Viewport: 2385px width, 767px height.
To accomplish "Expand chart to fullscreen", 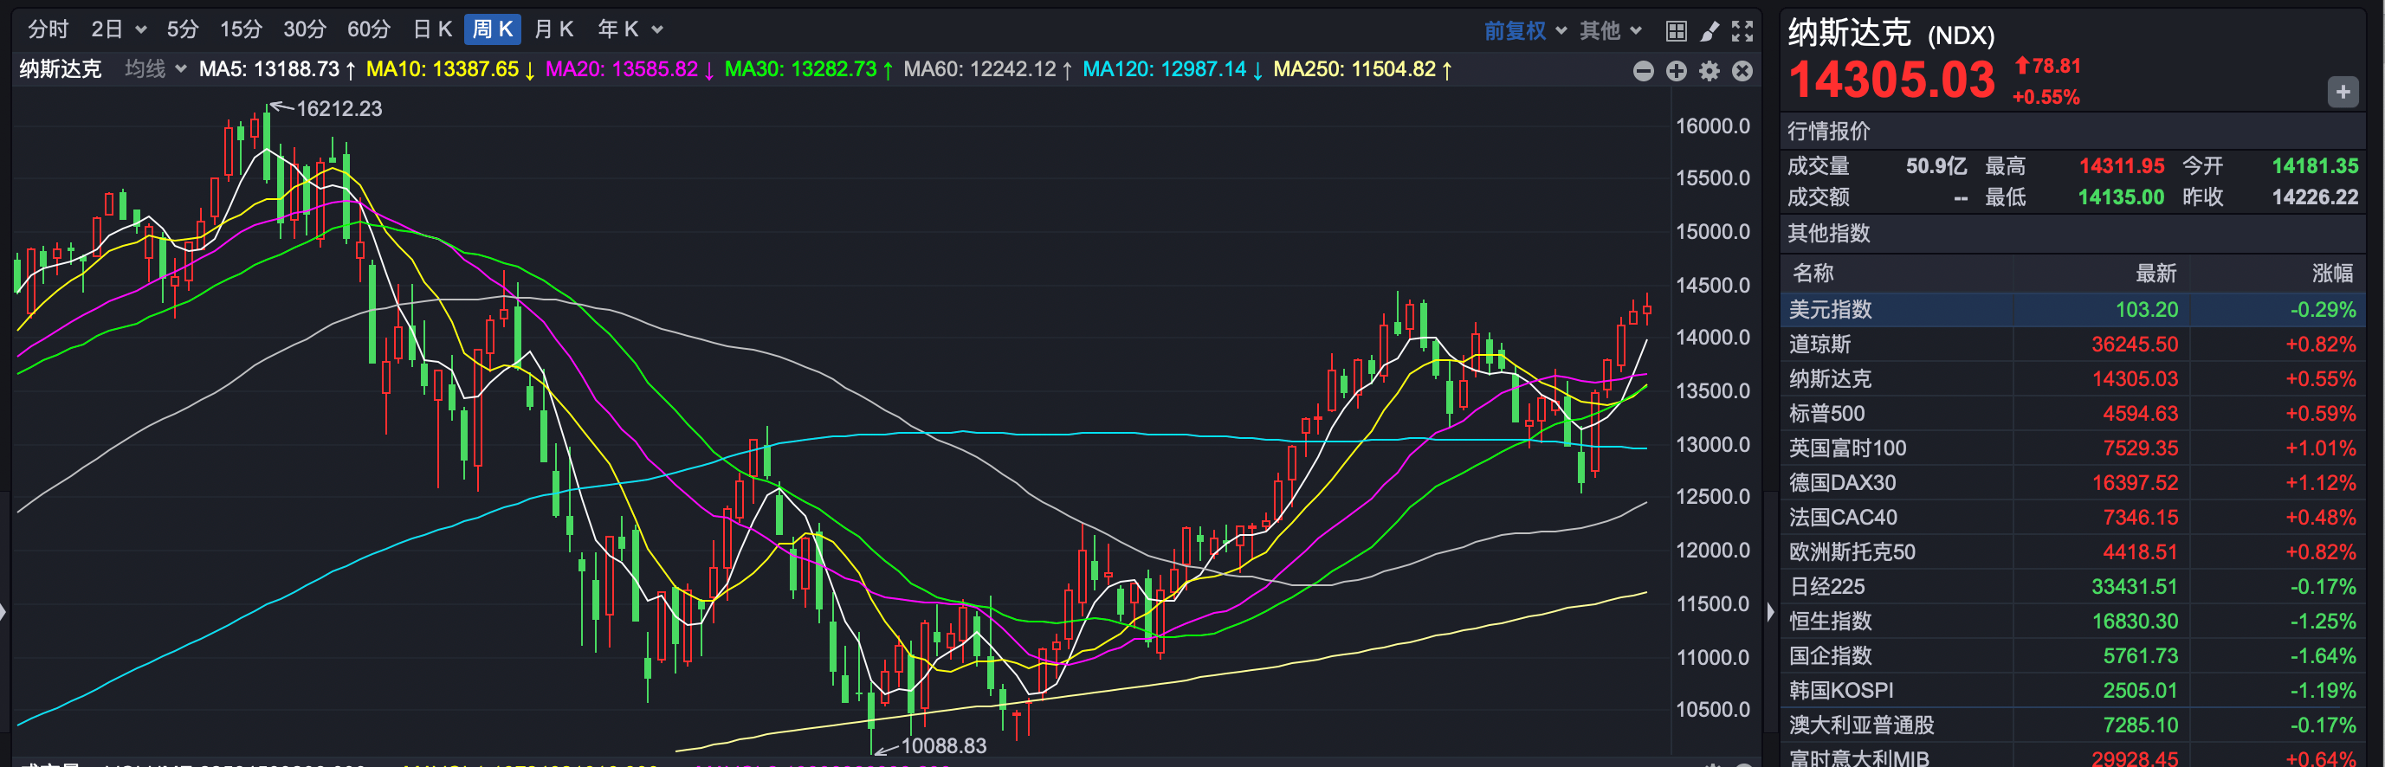I will click(1742, 30).
